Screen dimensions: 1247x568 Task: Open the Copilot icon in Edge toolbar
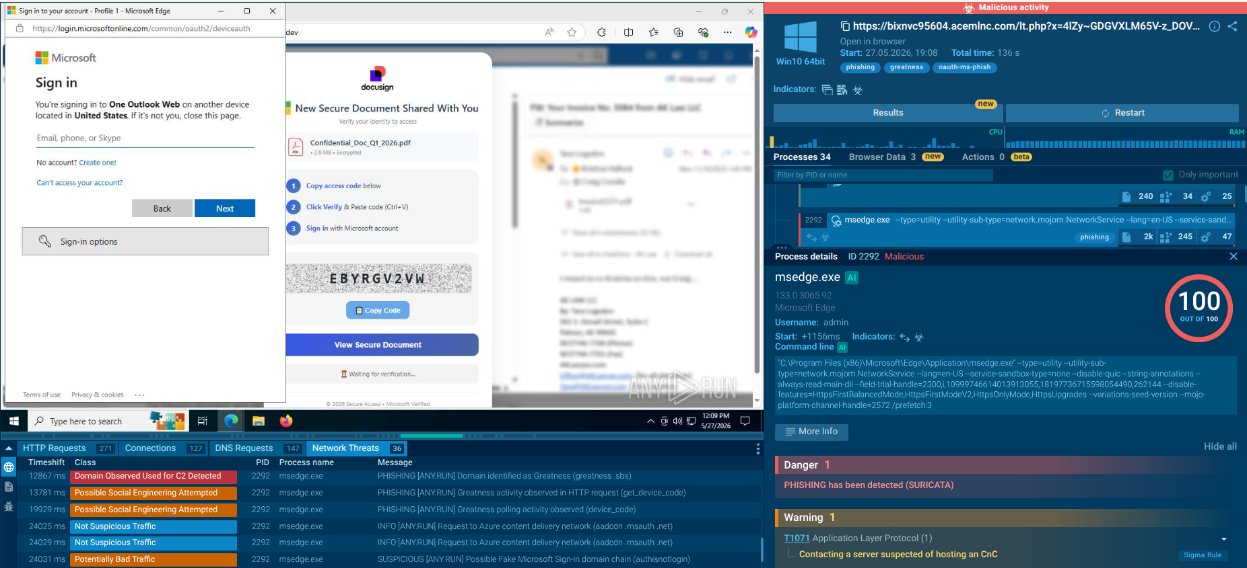pyautogui.click(x=751, y=32)
